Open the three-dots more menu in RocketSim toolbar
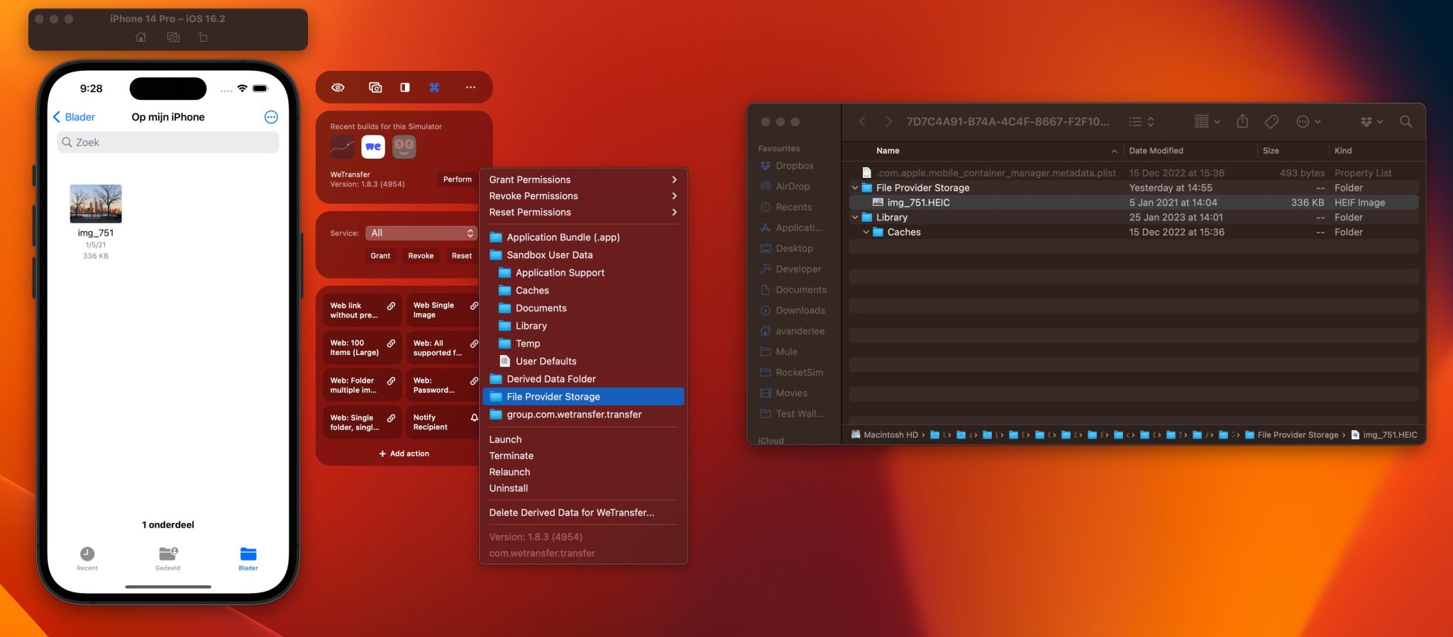The width and height of the screenshot is (1453, 637). [470, 87]
